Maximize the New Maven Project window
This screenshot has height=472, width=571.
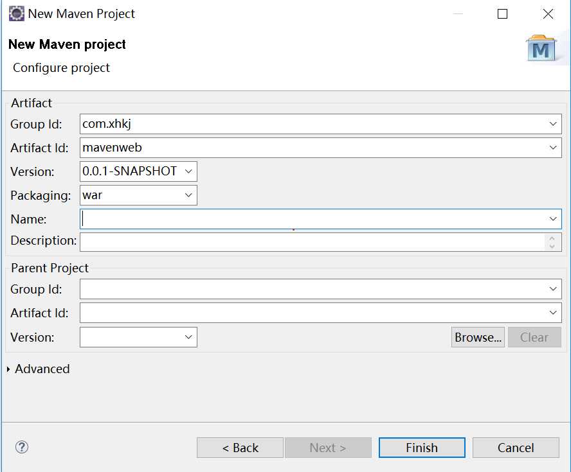pyautogui.click(x=503, y=14)
